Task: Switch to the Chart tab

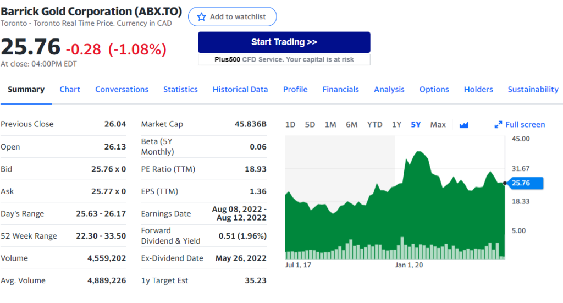Action: tap(70, 90)
